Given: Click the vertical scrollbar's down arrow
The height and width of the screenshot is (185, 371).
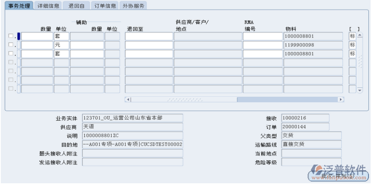Looking at the screenshot, I should 360,90.
